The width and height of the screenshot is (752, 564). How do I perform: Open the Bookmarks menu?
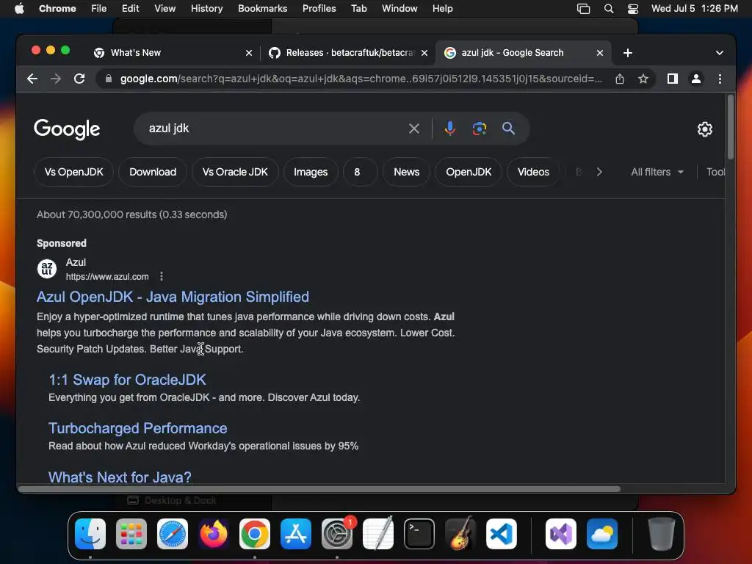pyautogui.click(x=262, y=9)
